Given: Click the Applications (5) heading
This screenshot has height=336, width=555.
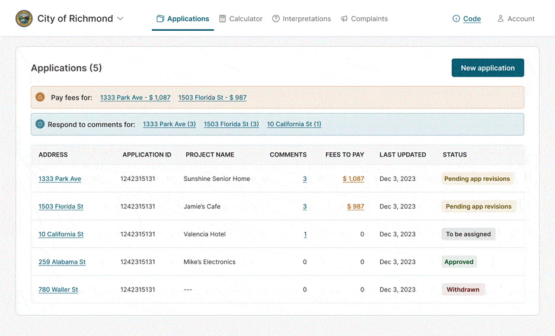Looking at the screenshot, I should coord(66,68).
